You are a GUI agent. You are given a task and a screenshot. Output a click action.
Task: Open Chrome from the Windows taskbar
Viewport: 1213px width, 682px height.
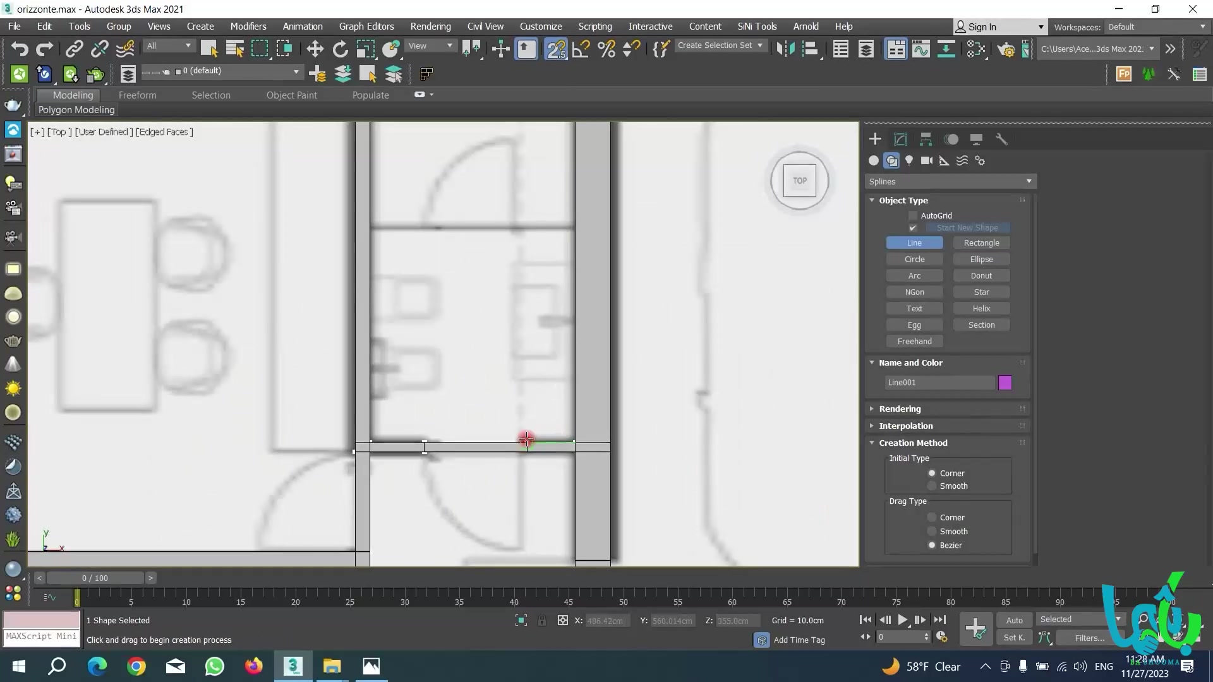click(x=136, y=666)
